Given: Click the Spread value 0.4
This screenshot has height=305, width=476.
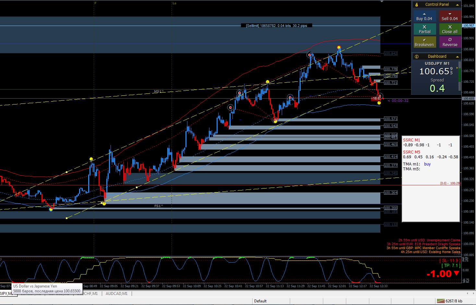Looking at the screenshot, I should (437, 88).
